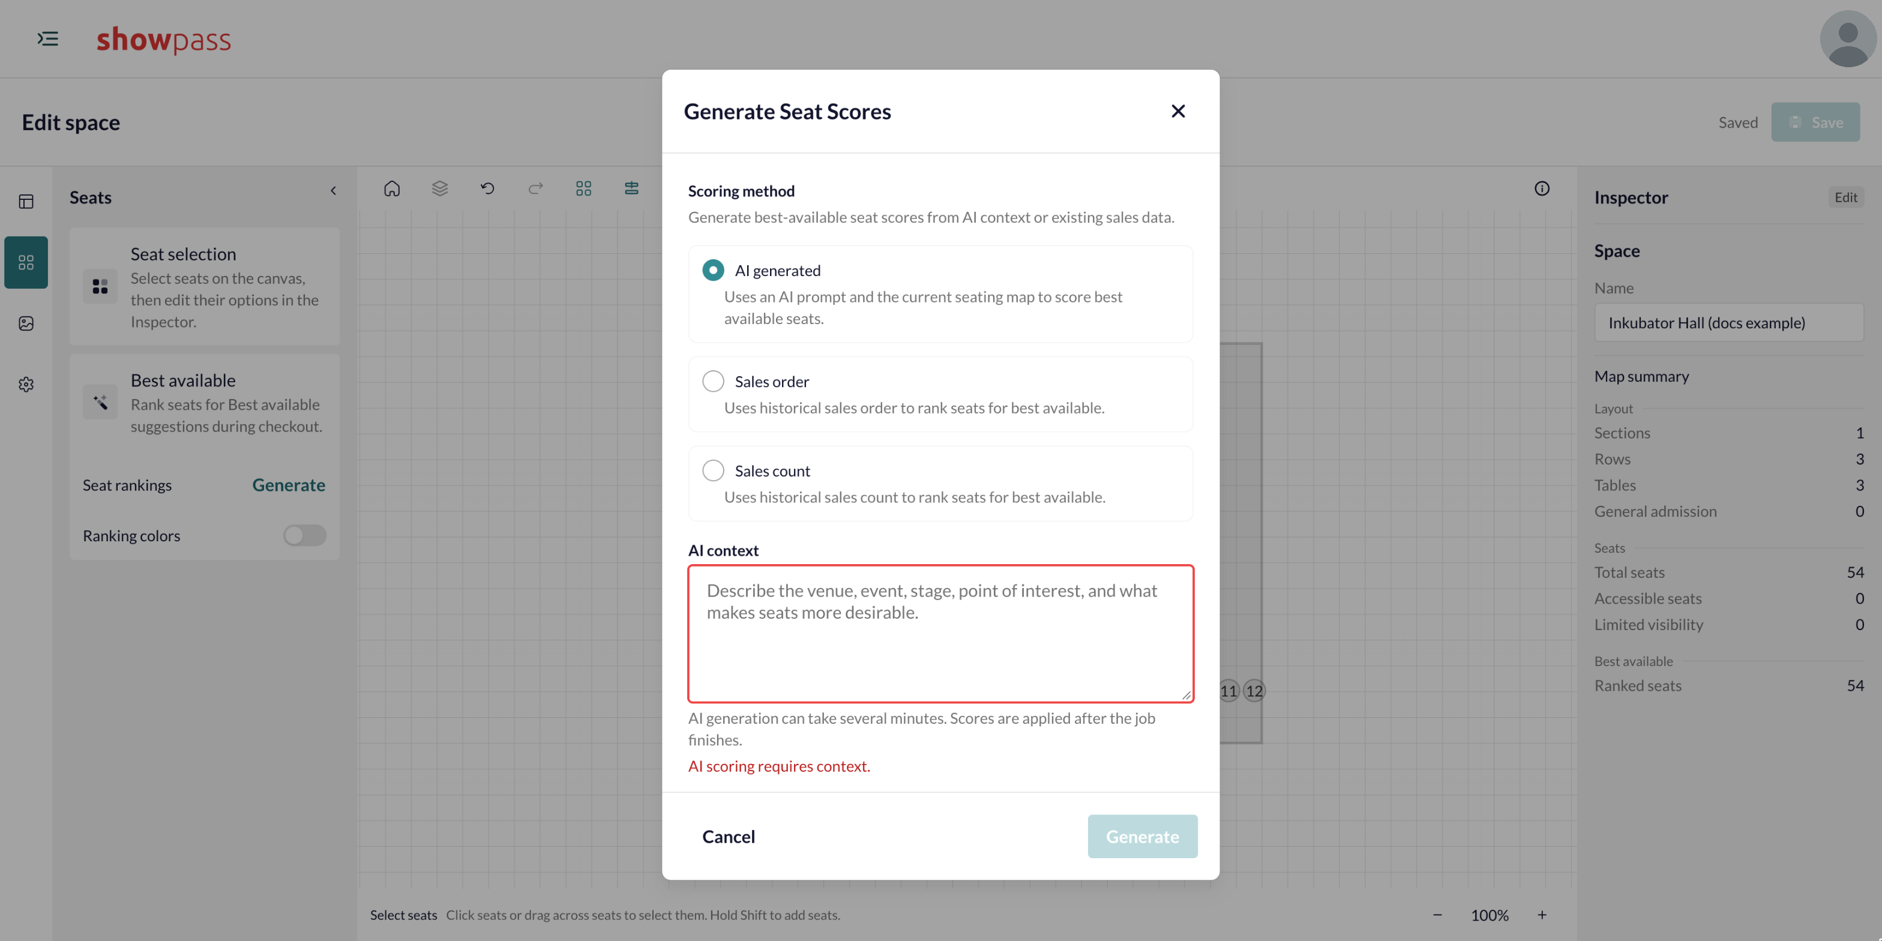Screen dimensions: 1882x941
Task: Click the Tables row in Layout
Action: click(1728, 485)
